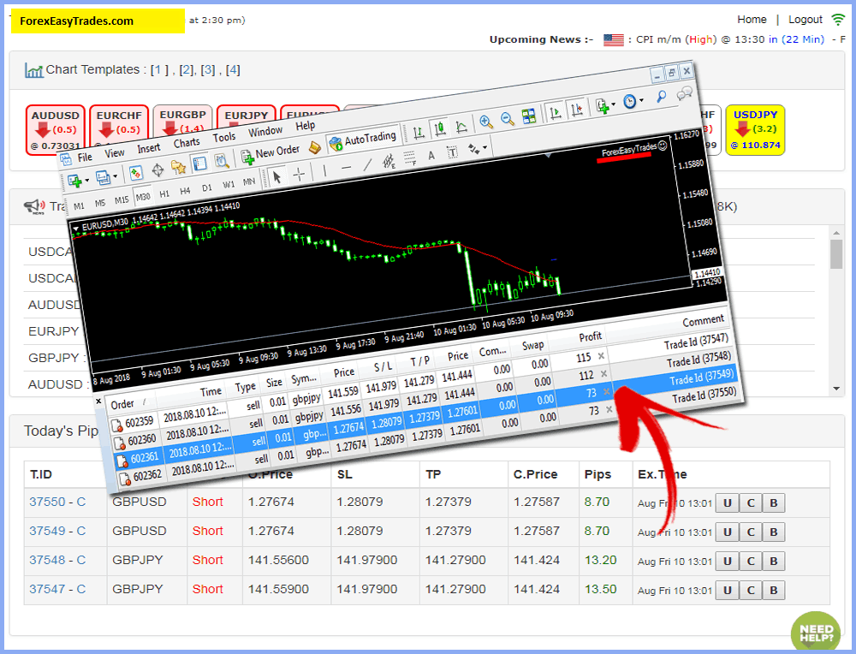Click the vertical scrollbar in trades panel
The height and width of the screenshot is (654, 856).
836,255
